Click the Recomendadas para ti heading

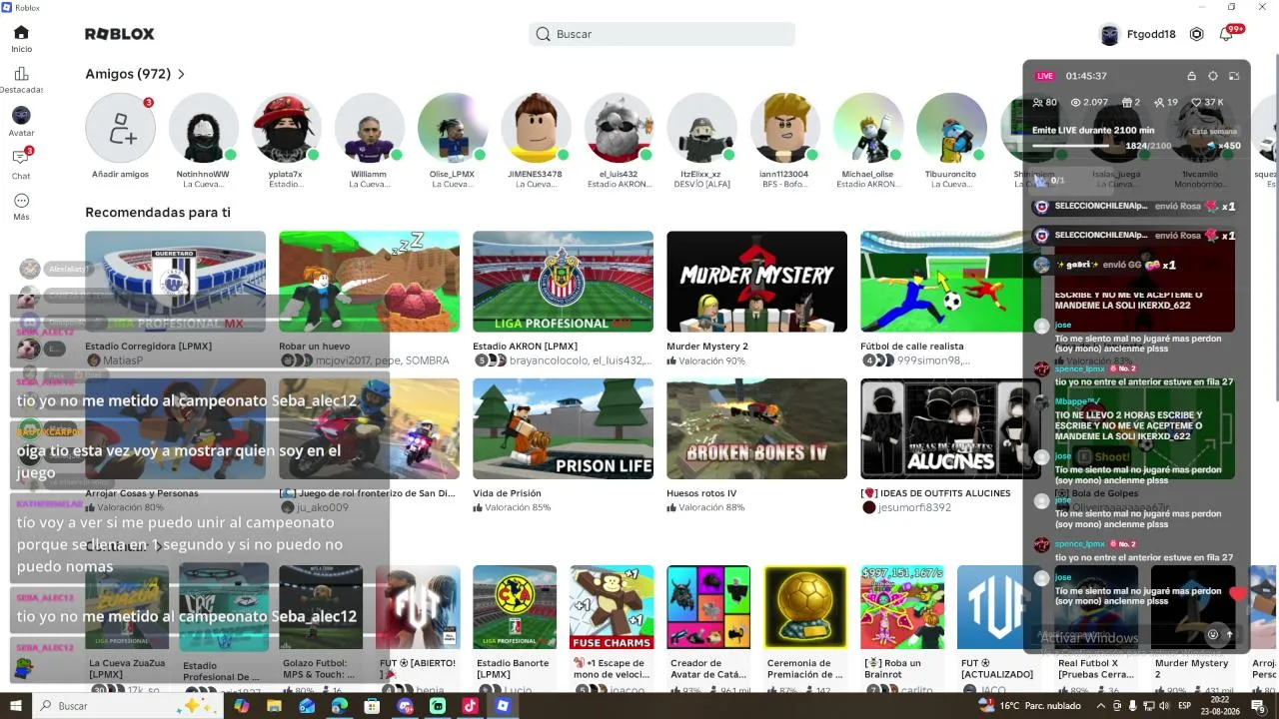158,213
